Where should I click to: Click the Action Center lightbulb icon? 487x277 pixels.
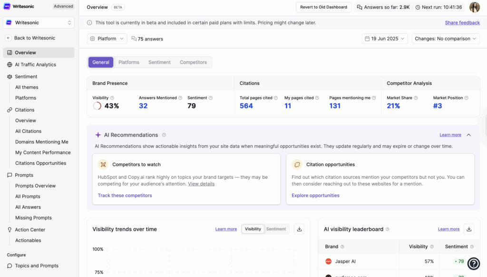[10, 230]
